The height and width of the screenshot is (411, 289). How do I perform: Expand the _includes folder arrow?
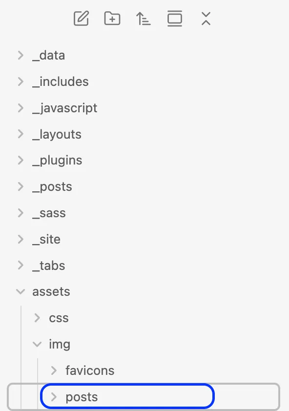point(21,82)
